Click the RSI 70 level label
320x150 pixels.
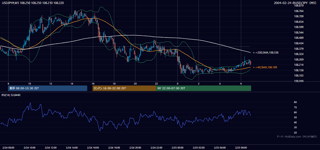pyautogui.click(x=295, y=107)
